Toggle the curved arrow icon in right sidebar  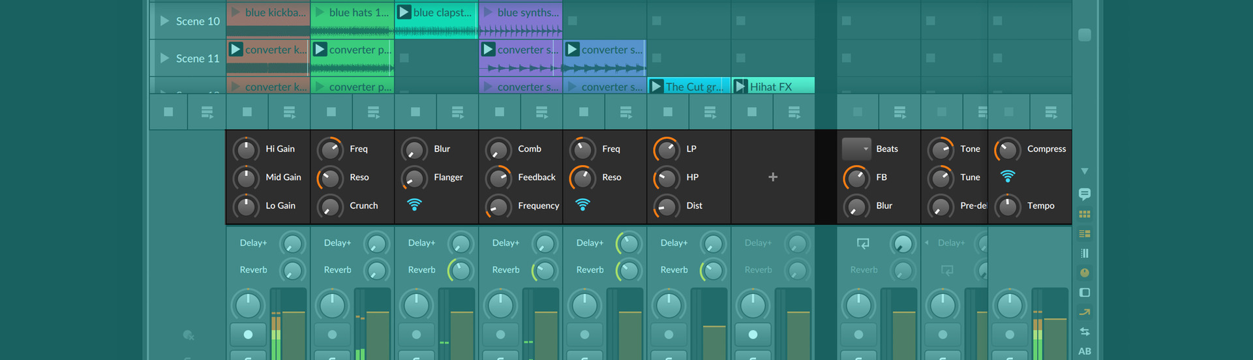point(1085,312)
